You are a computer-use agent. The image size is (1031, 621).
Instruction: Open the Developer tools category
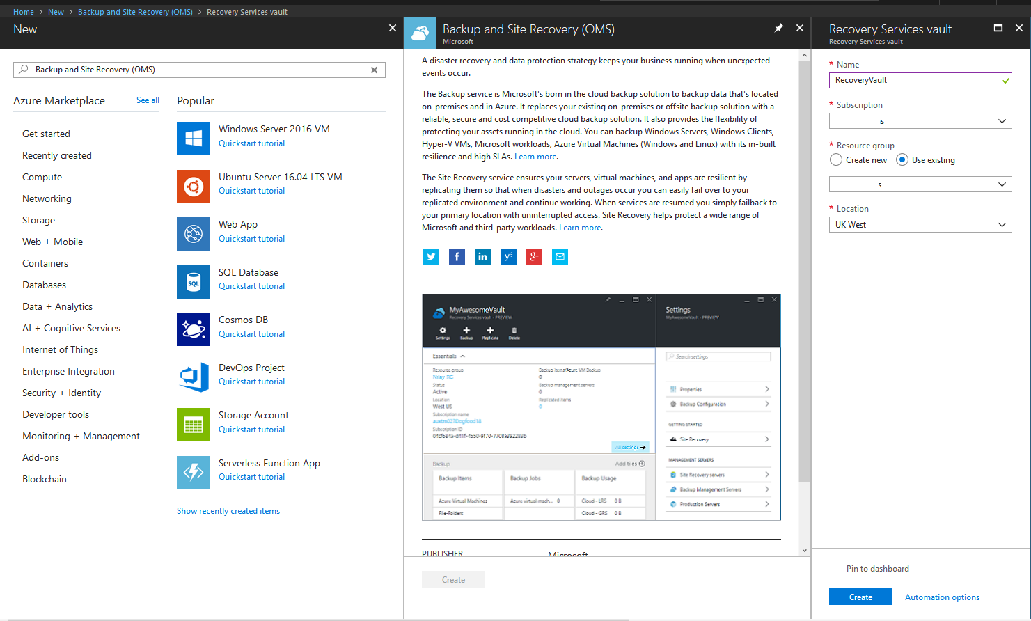click(56, 414)
